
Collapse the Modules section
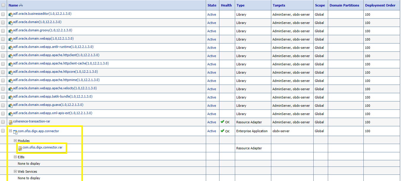[x=15, y=141]
